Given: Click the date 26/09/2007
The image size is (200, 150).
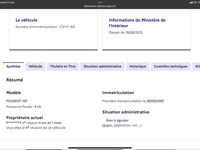Looking at the screenshot, I should click(155, 101).
